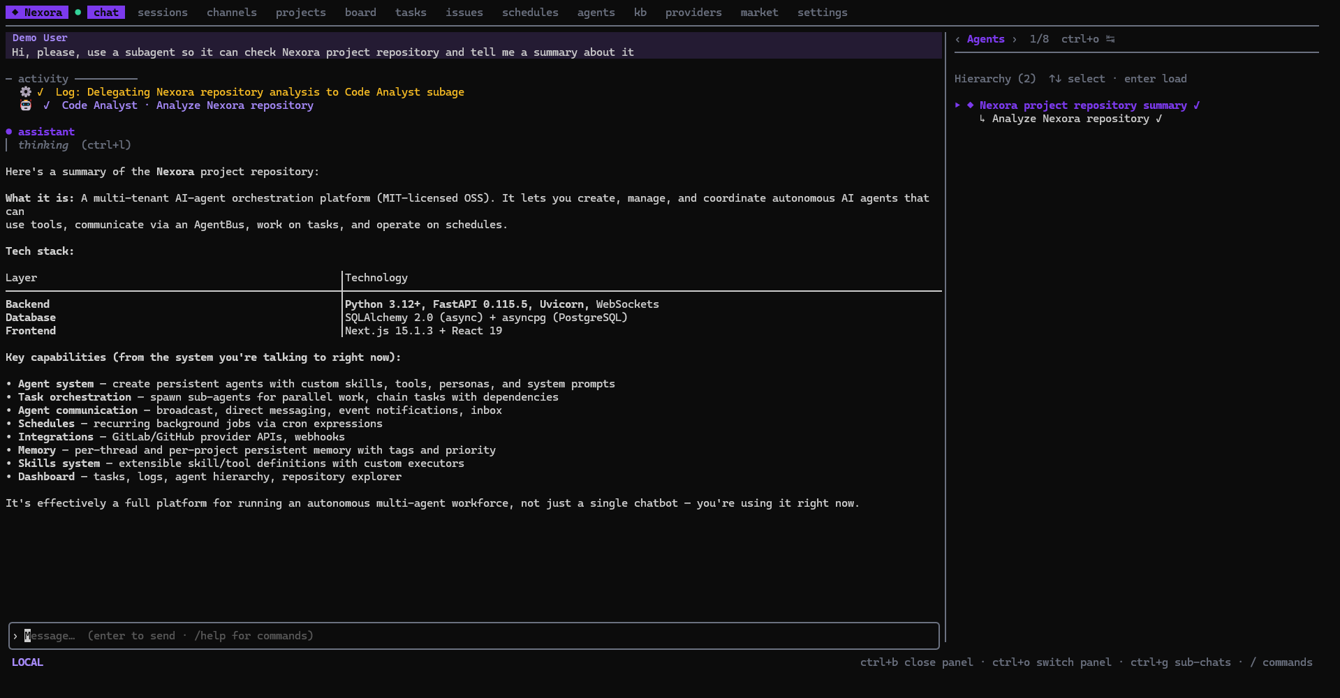The width and height of the screenshot is (1340, 698).
Task: Expand Nexora project repository summary node
Action: pyautogui.click(x=957, y=105)
